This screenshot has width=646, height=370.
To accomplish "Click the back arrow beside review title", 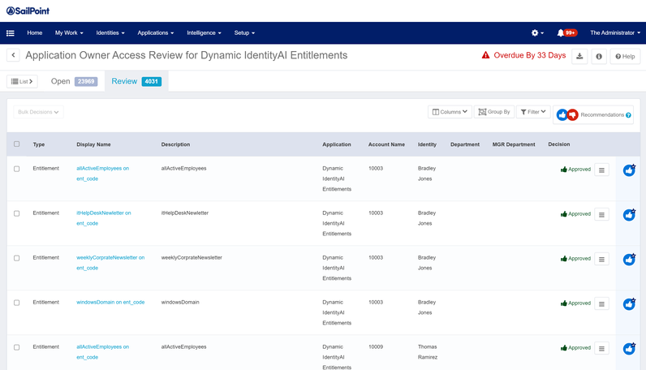I will click(13, 55).
